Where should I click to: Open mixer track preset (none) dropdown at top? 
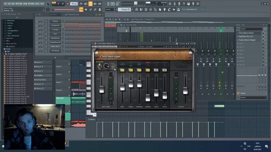click(x=251, y=29)
